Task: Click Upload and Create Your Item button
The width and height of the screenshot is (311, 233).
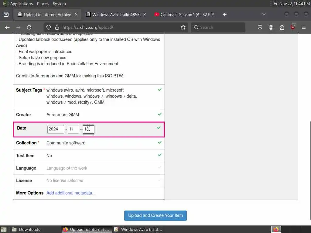Action: pos(155,216)
